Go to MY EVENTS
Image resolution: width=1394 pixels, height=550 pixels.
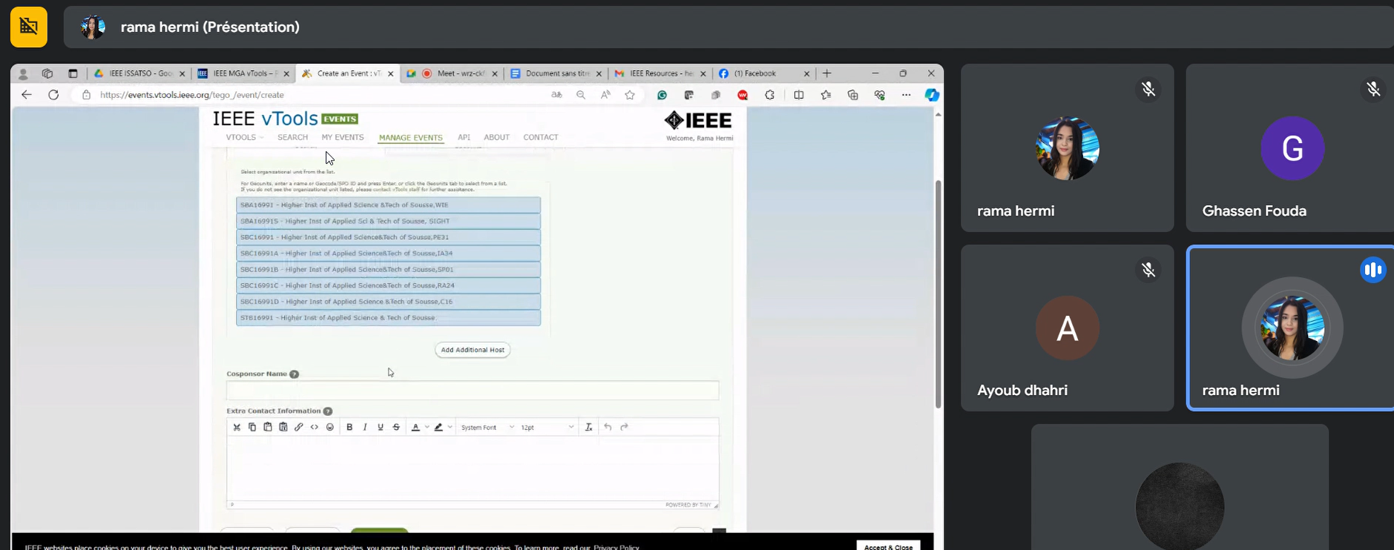click(x=343, y=137)
